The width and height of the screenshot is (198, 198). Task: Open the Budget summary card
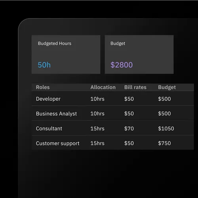pyautogui.click(x=139, y=54)
